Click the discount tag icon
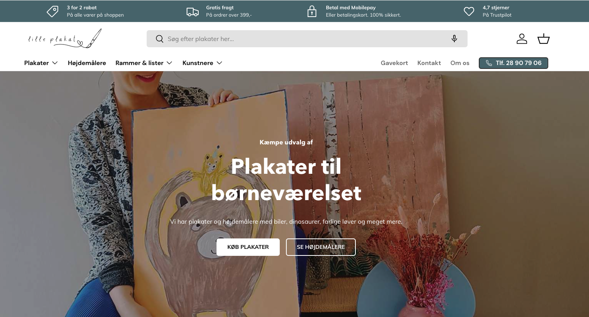The width and height of the screenshot is (589, 317). click(x=53, y=11)
